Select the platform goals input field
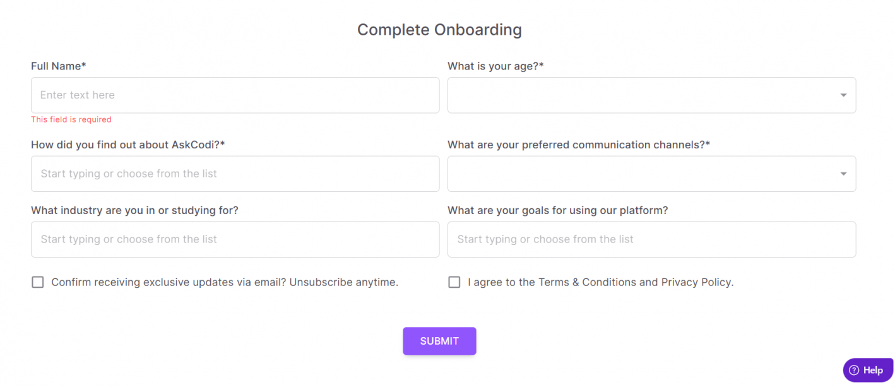Viewport: 895px width, 387px height. coord(651,239)
